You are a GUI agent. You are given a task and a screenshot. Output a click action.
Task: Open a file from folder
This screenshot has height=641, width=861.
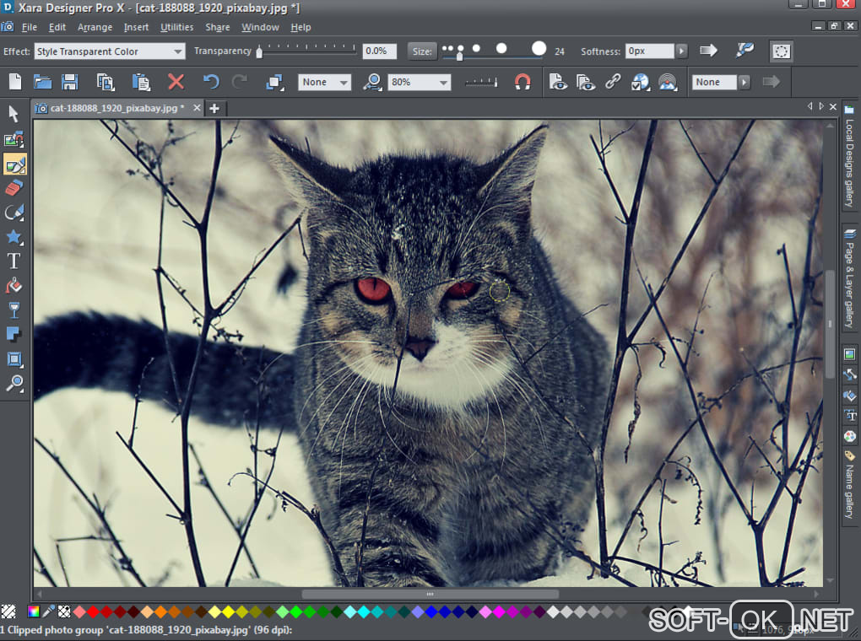point(42,83)
